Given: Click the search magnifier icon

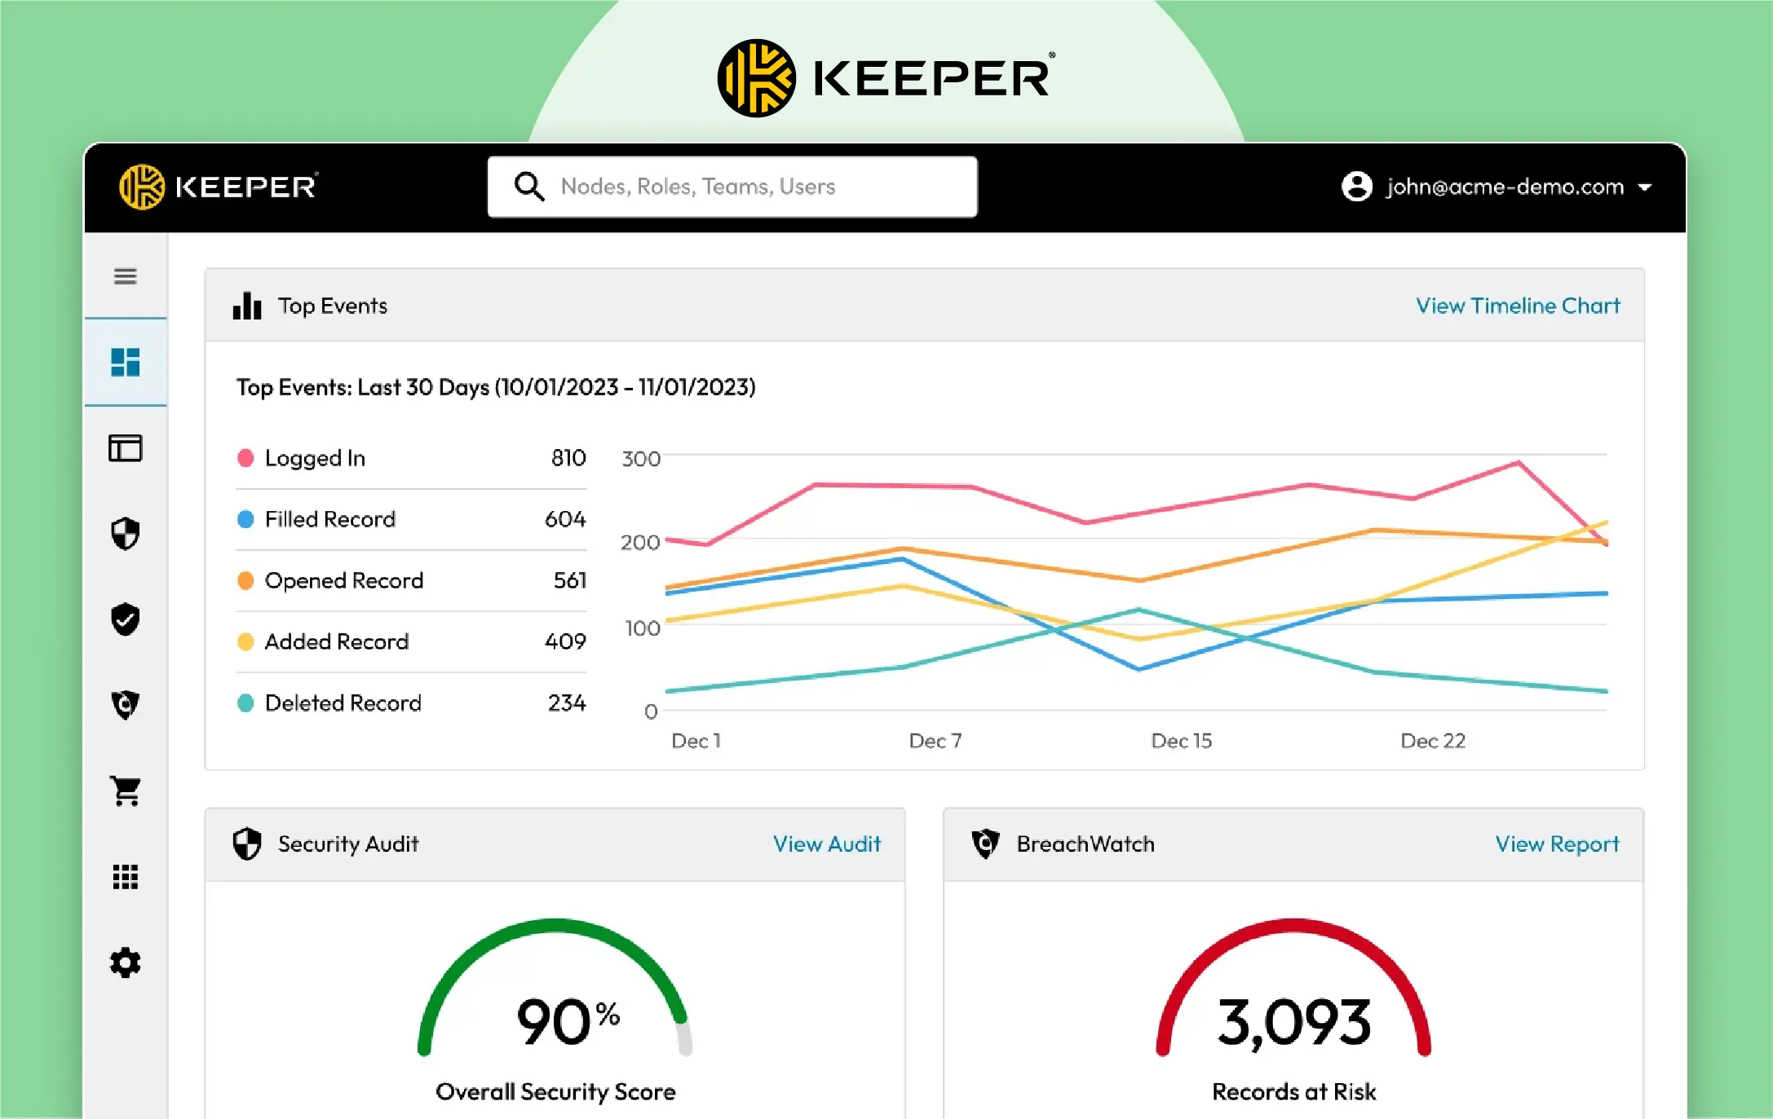Looking at the screenshot, I should coord(528,187).
